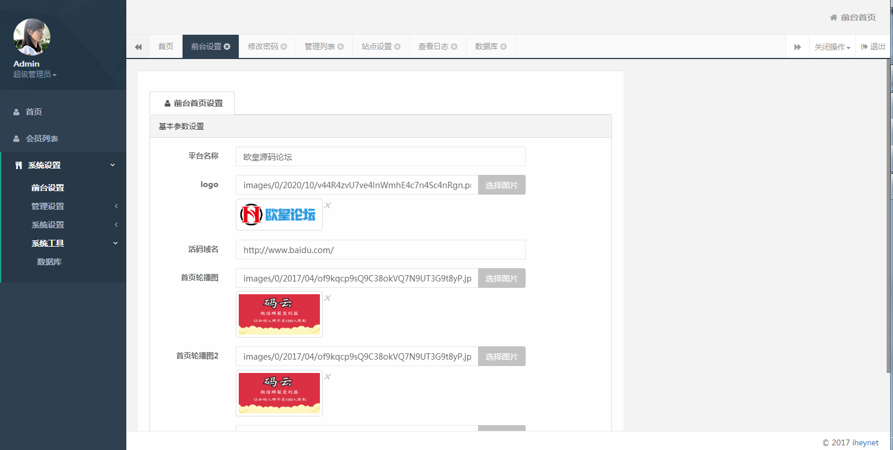Click the right double-arrow tab scroll icon

coord(797,46)
